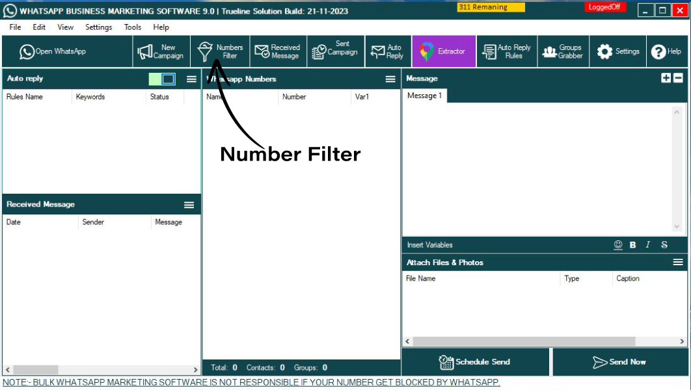The width and height of the screenshot is (691, 390).
Task: Open the Sent Campaign list
Action: [336, 51]
